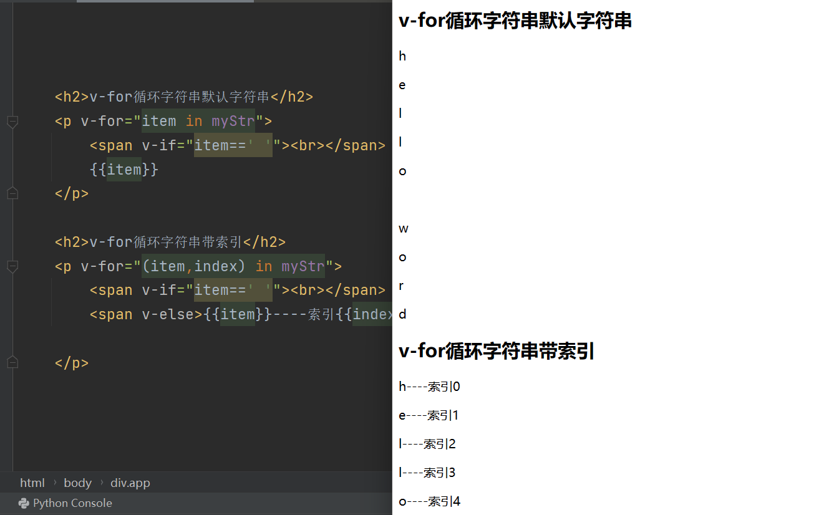Click the heading v-for循环字符串带索引 in the preview
Viewport: 824px width, 515px height.
pos(497,352)
